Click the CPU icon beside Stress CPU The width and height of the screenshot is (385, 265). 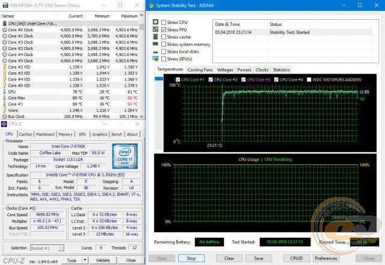[155, 22]
